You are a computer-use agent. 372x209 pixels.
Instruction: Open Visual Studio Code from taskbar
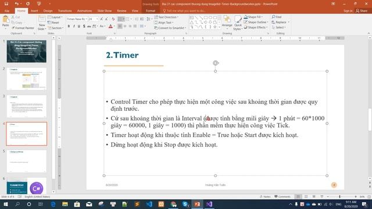click(149, 204)
